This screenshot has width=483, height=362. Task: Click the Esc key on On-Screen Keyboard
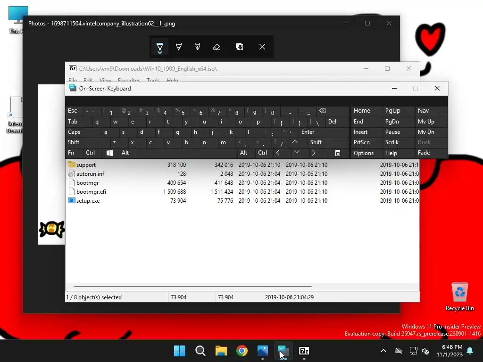[74, 111]
